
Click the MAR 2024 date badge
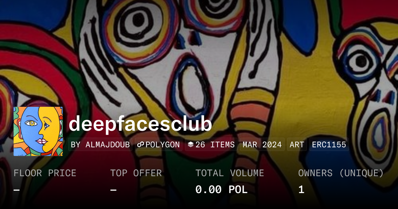click(x=262, y=145)
